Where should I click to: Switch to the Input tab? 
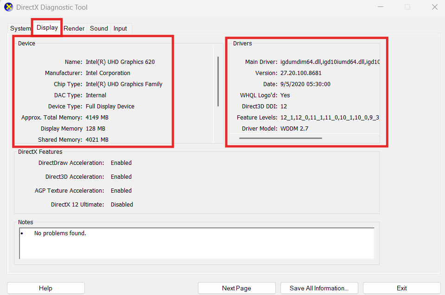click(121, 28)
